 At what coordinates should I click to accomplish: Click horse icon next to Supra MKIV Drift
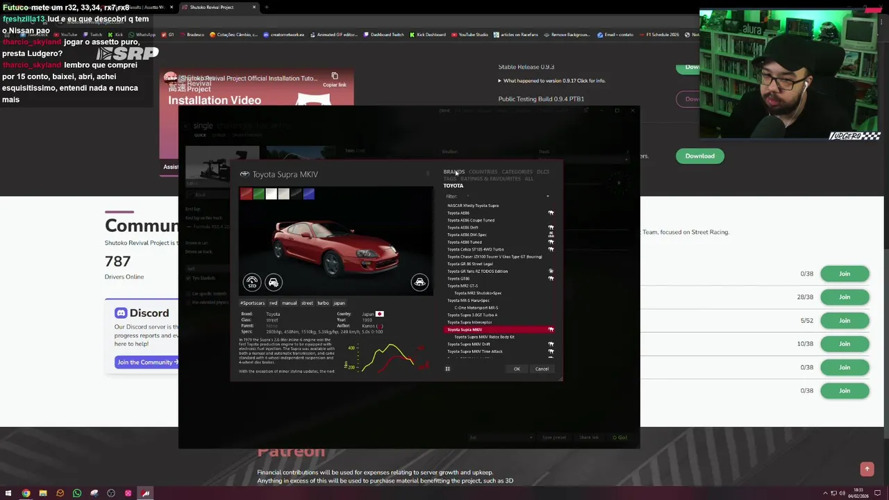[x=551, y=344]
